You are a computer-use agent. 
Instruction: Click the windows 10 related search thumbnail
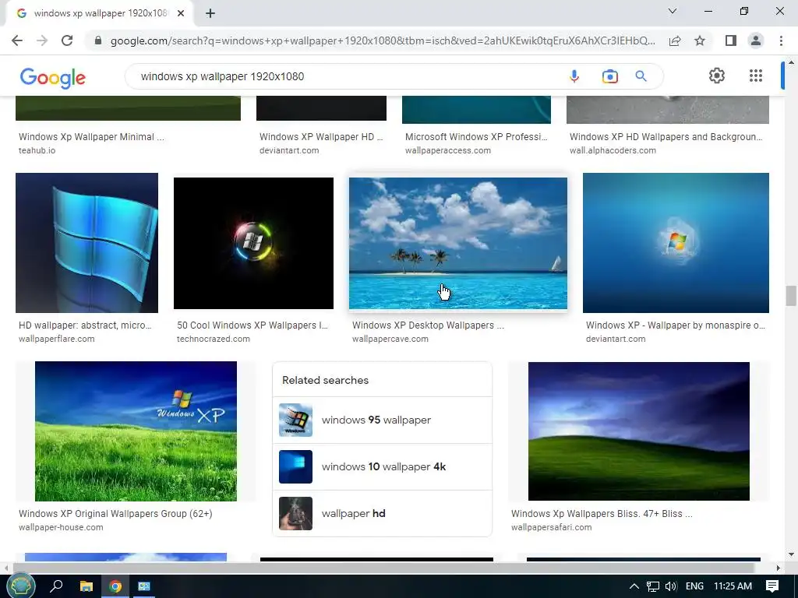coord(295,467)
